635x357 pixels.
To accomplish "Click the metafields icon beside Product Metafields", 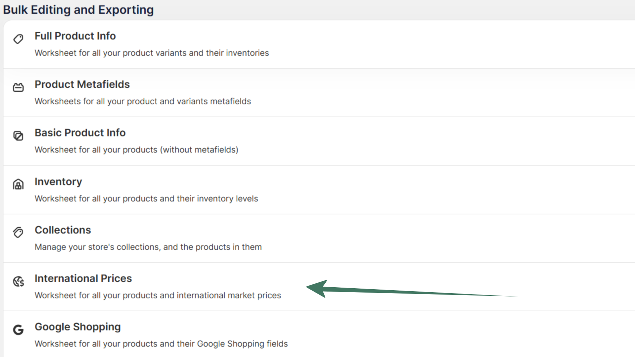I will point(18,87).
